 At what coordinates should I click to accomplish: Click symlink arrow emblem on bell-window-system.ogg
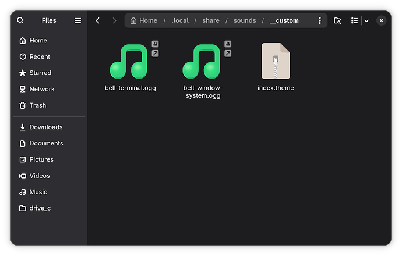[x=228, y=54]
